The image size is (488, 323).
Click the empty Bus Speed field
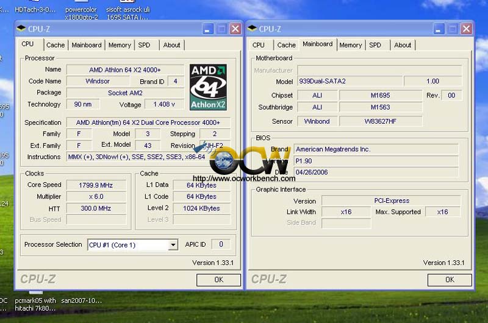[x=96, y=219]
